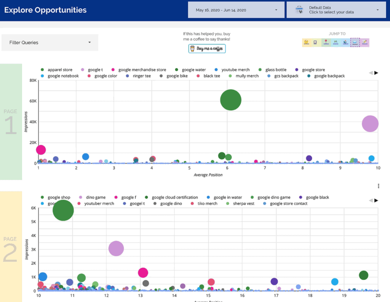
Task: Jump to section with red map pin icon
Action: (326, 43)
